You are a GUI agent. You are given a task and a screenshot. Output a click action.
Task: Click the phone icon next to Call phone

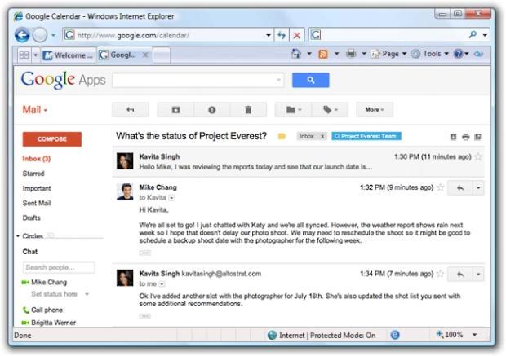(26, 310)
